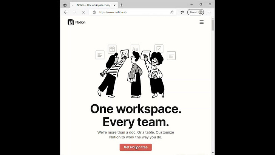Click the Guest profile button

[196, 12]
